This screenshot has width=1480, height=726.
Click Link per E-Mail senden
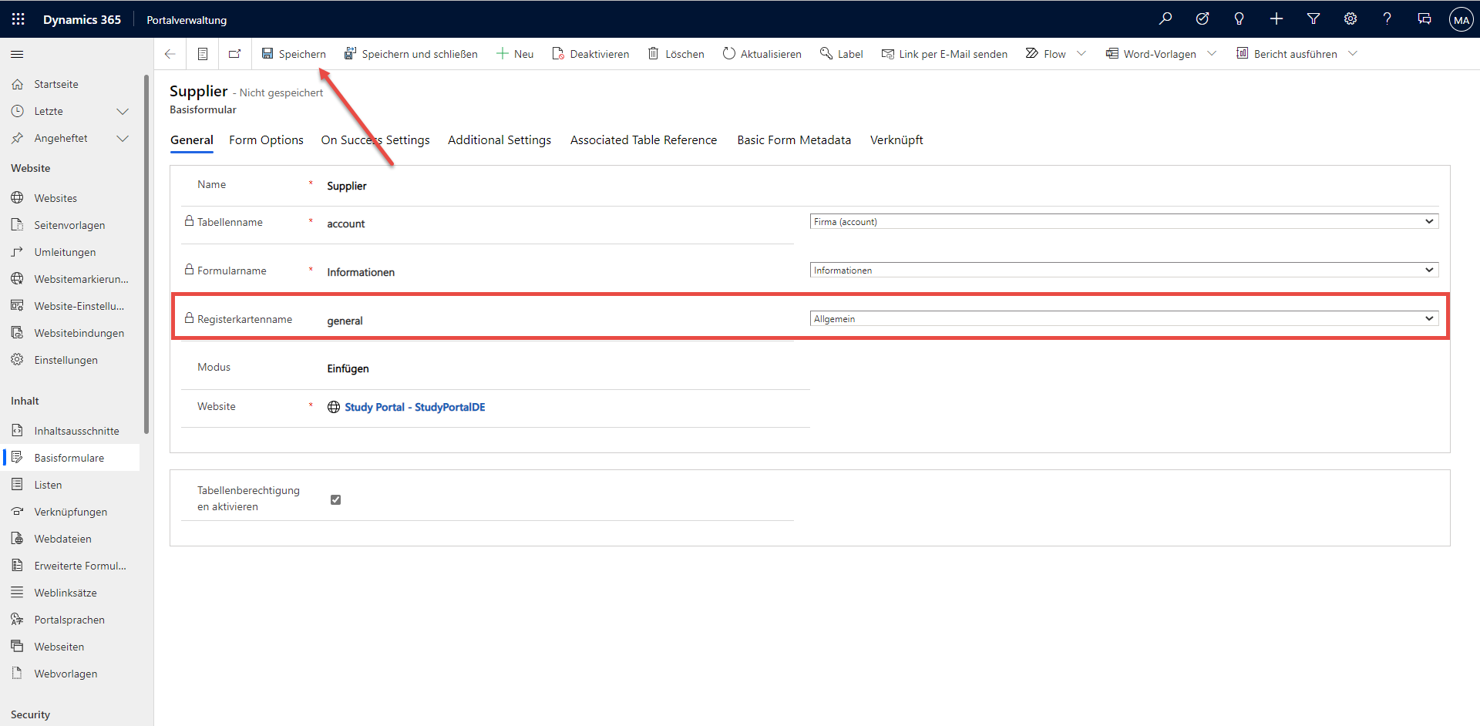tap(945, 54)
